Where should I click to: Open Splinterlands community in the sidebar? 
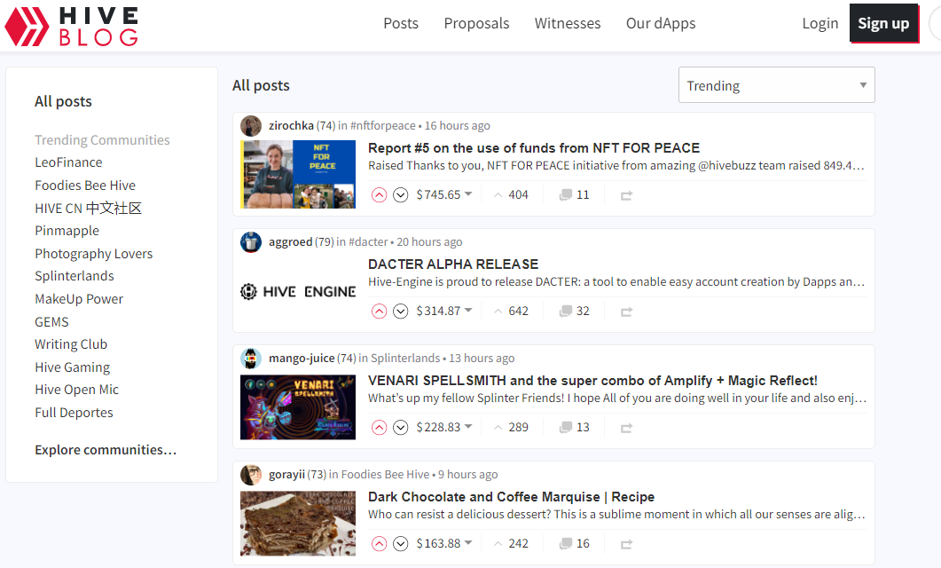click(74, 276)
